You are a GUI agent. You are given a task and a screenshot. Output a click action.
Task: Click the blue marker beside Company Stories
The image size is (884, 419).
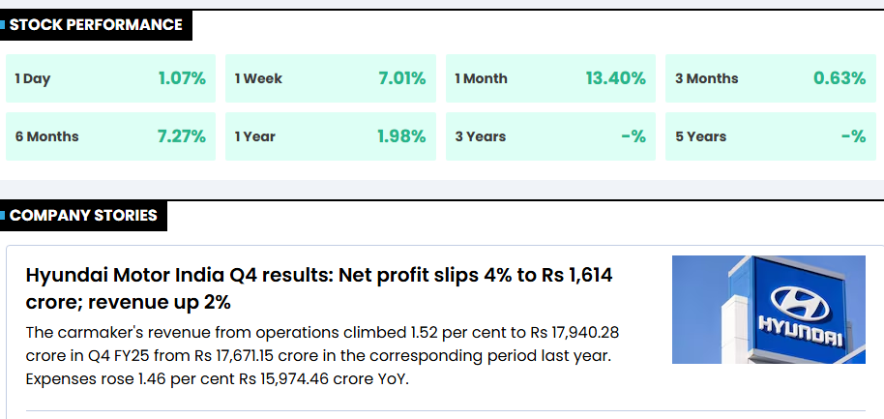(3, 216)
